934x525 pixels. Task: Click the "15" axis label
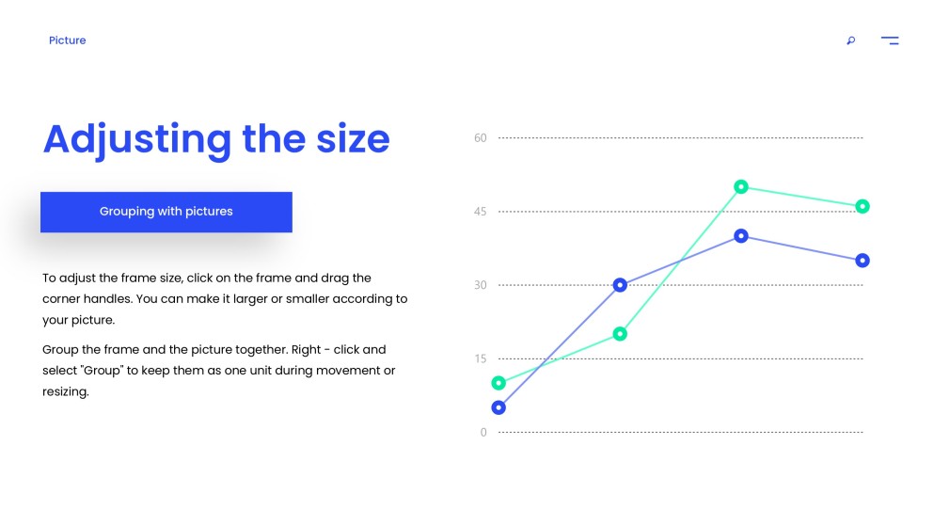(x=481, y=358)
